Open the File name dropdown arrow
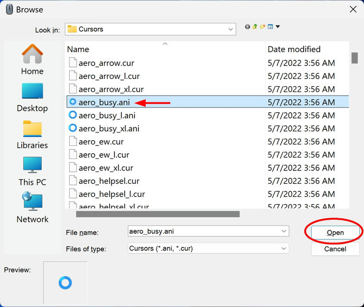The image size is (364, 307). pyautogui.click(x=284, y=231)
